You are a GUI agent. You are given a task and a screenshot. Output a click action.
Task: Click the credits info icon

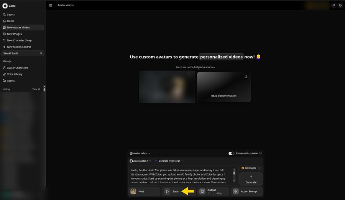pos(260,168)
